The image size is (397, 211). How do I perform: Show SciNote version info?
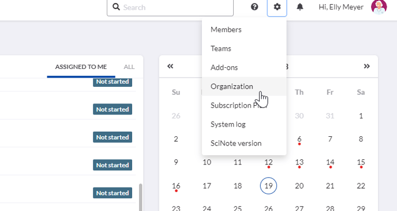click(244, 143)
